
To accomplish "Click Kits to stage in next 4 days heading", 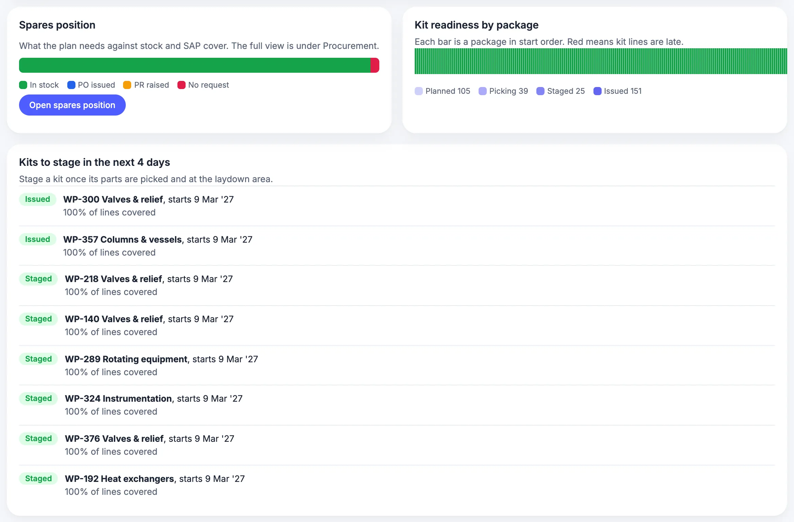I will [x=94, y=162].
